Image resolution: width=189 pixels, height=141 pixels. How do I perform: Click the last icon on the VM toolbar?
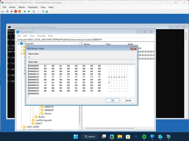(47, 11)
